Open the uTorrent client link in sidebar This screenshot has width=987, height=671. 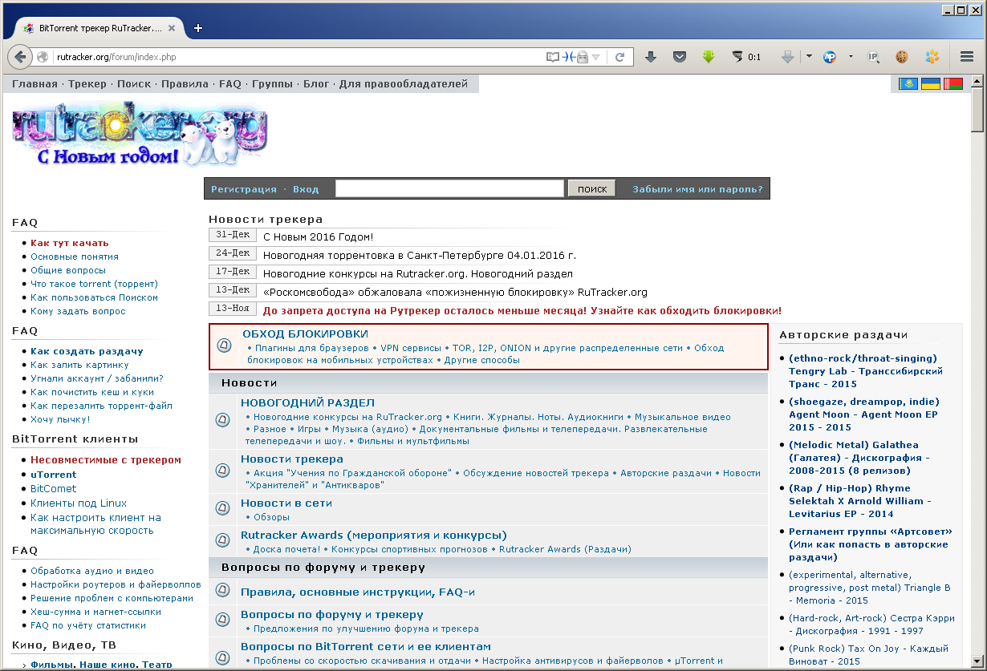click(x=54, y=475)
